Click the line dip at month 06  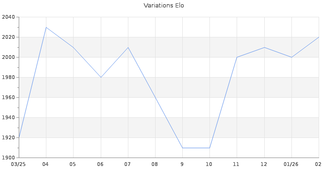click(x=101, y=77)
